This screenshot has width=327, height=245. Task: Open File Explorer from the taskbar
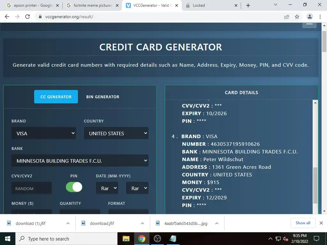coord(126,239)
